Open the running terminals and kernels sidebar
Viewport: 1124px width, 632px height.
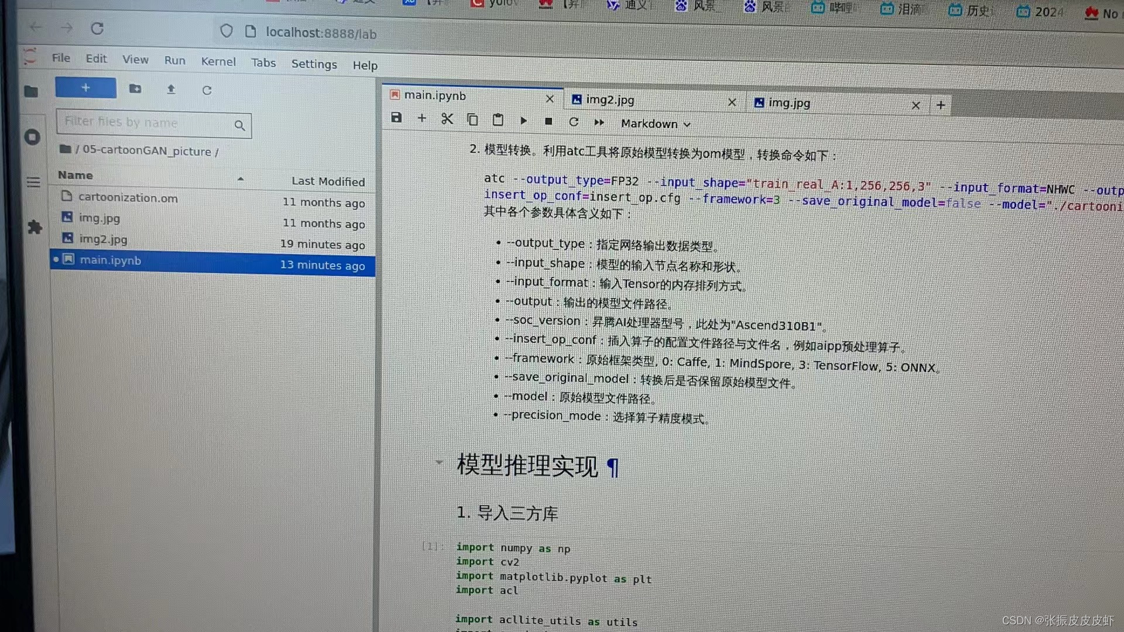click(32, 137)
